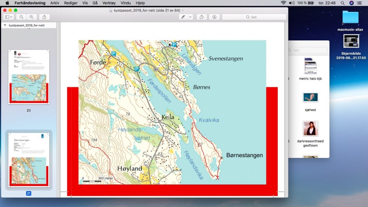Collapse the kystpasset_2019_for-nett sidebar tree
Viewport: 368px width, 207px height.
(x=5, y=25)
